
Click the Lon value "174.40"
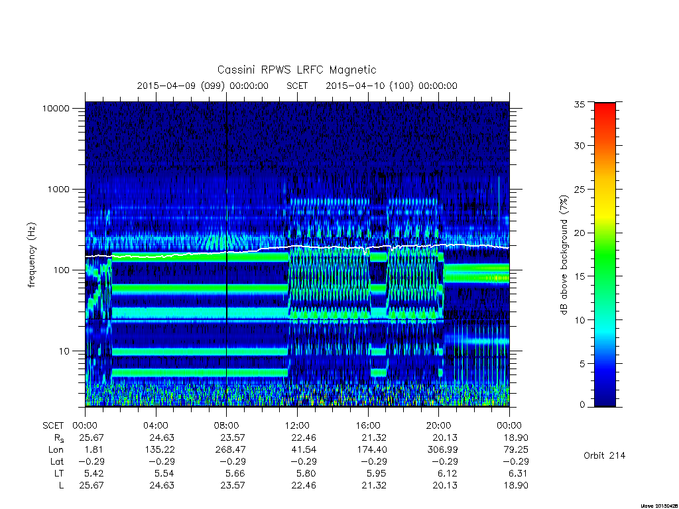[x=372, y=450]
